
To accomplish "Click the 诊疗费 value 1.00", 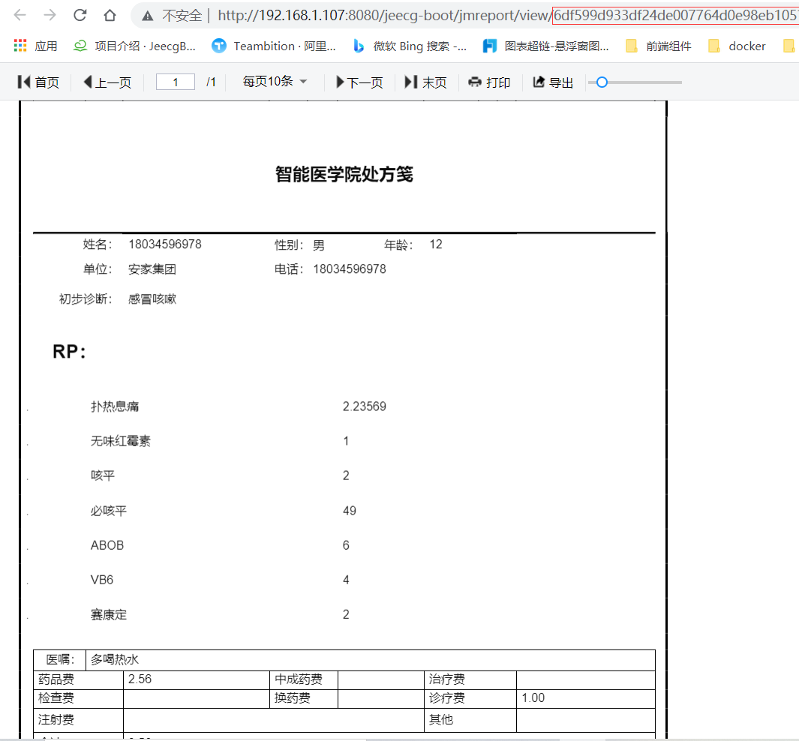I will pos(533,698).
